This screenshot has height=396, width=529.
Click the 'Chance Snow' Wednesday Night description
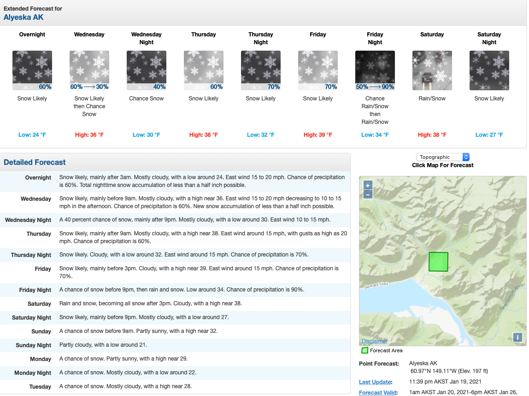pos(147,99)
